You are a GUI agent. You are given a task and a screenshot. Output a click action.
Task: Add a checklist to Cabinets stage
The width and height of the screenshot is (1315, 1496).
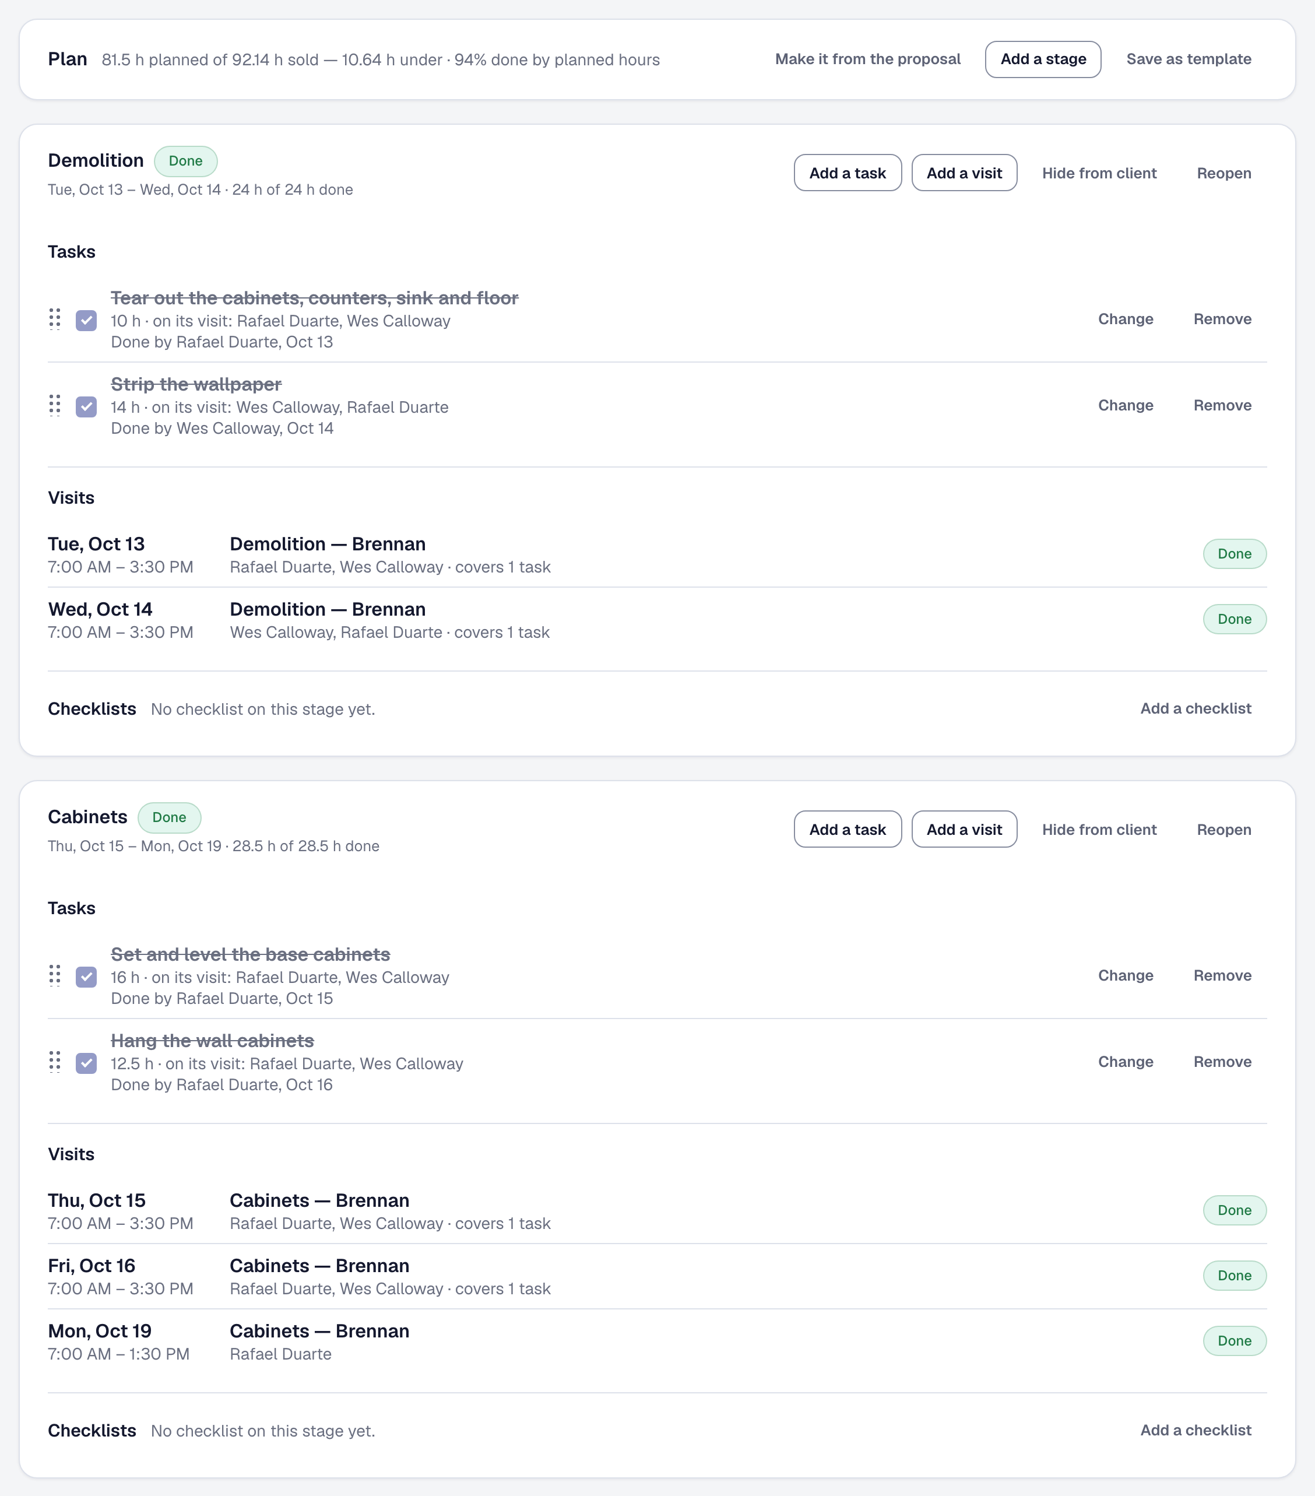[x=1196, y=1430]
